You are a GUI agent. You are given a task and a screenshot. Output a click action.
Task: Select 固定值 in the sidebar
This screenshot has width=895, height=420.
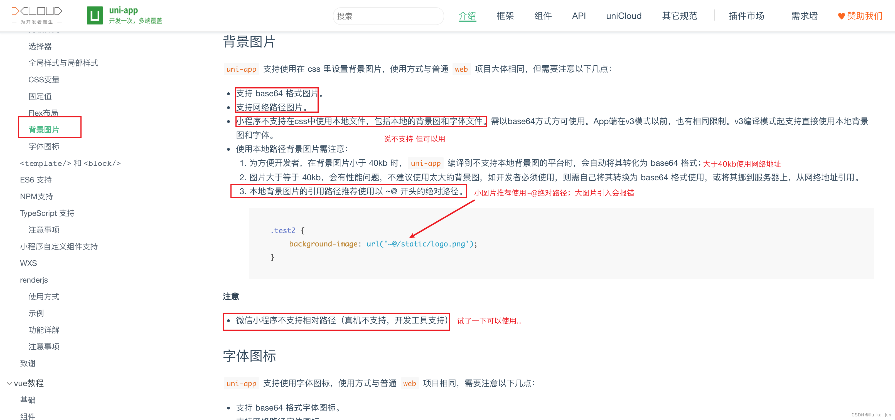(40, 96)
